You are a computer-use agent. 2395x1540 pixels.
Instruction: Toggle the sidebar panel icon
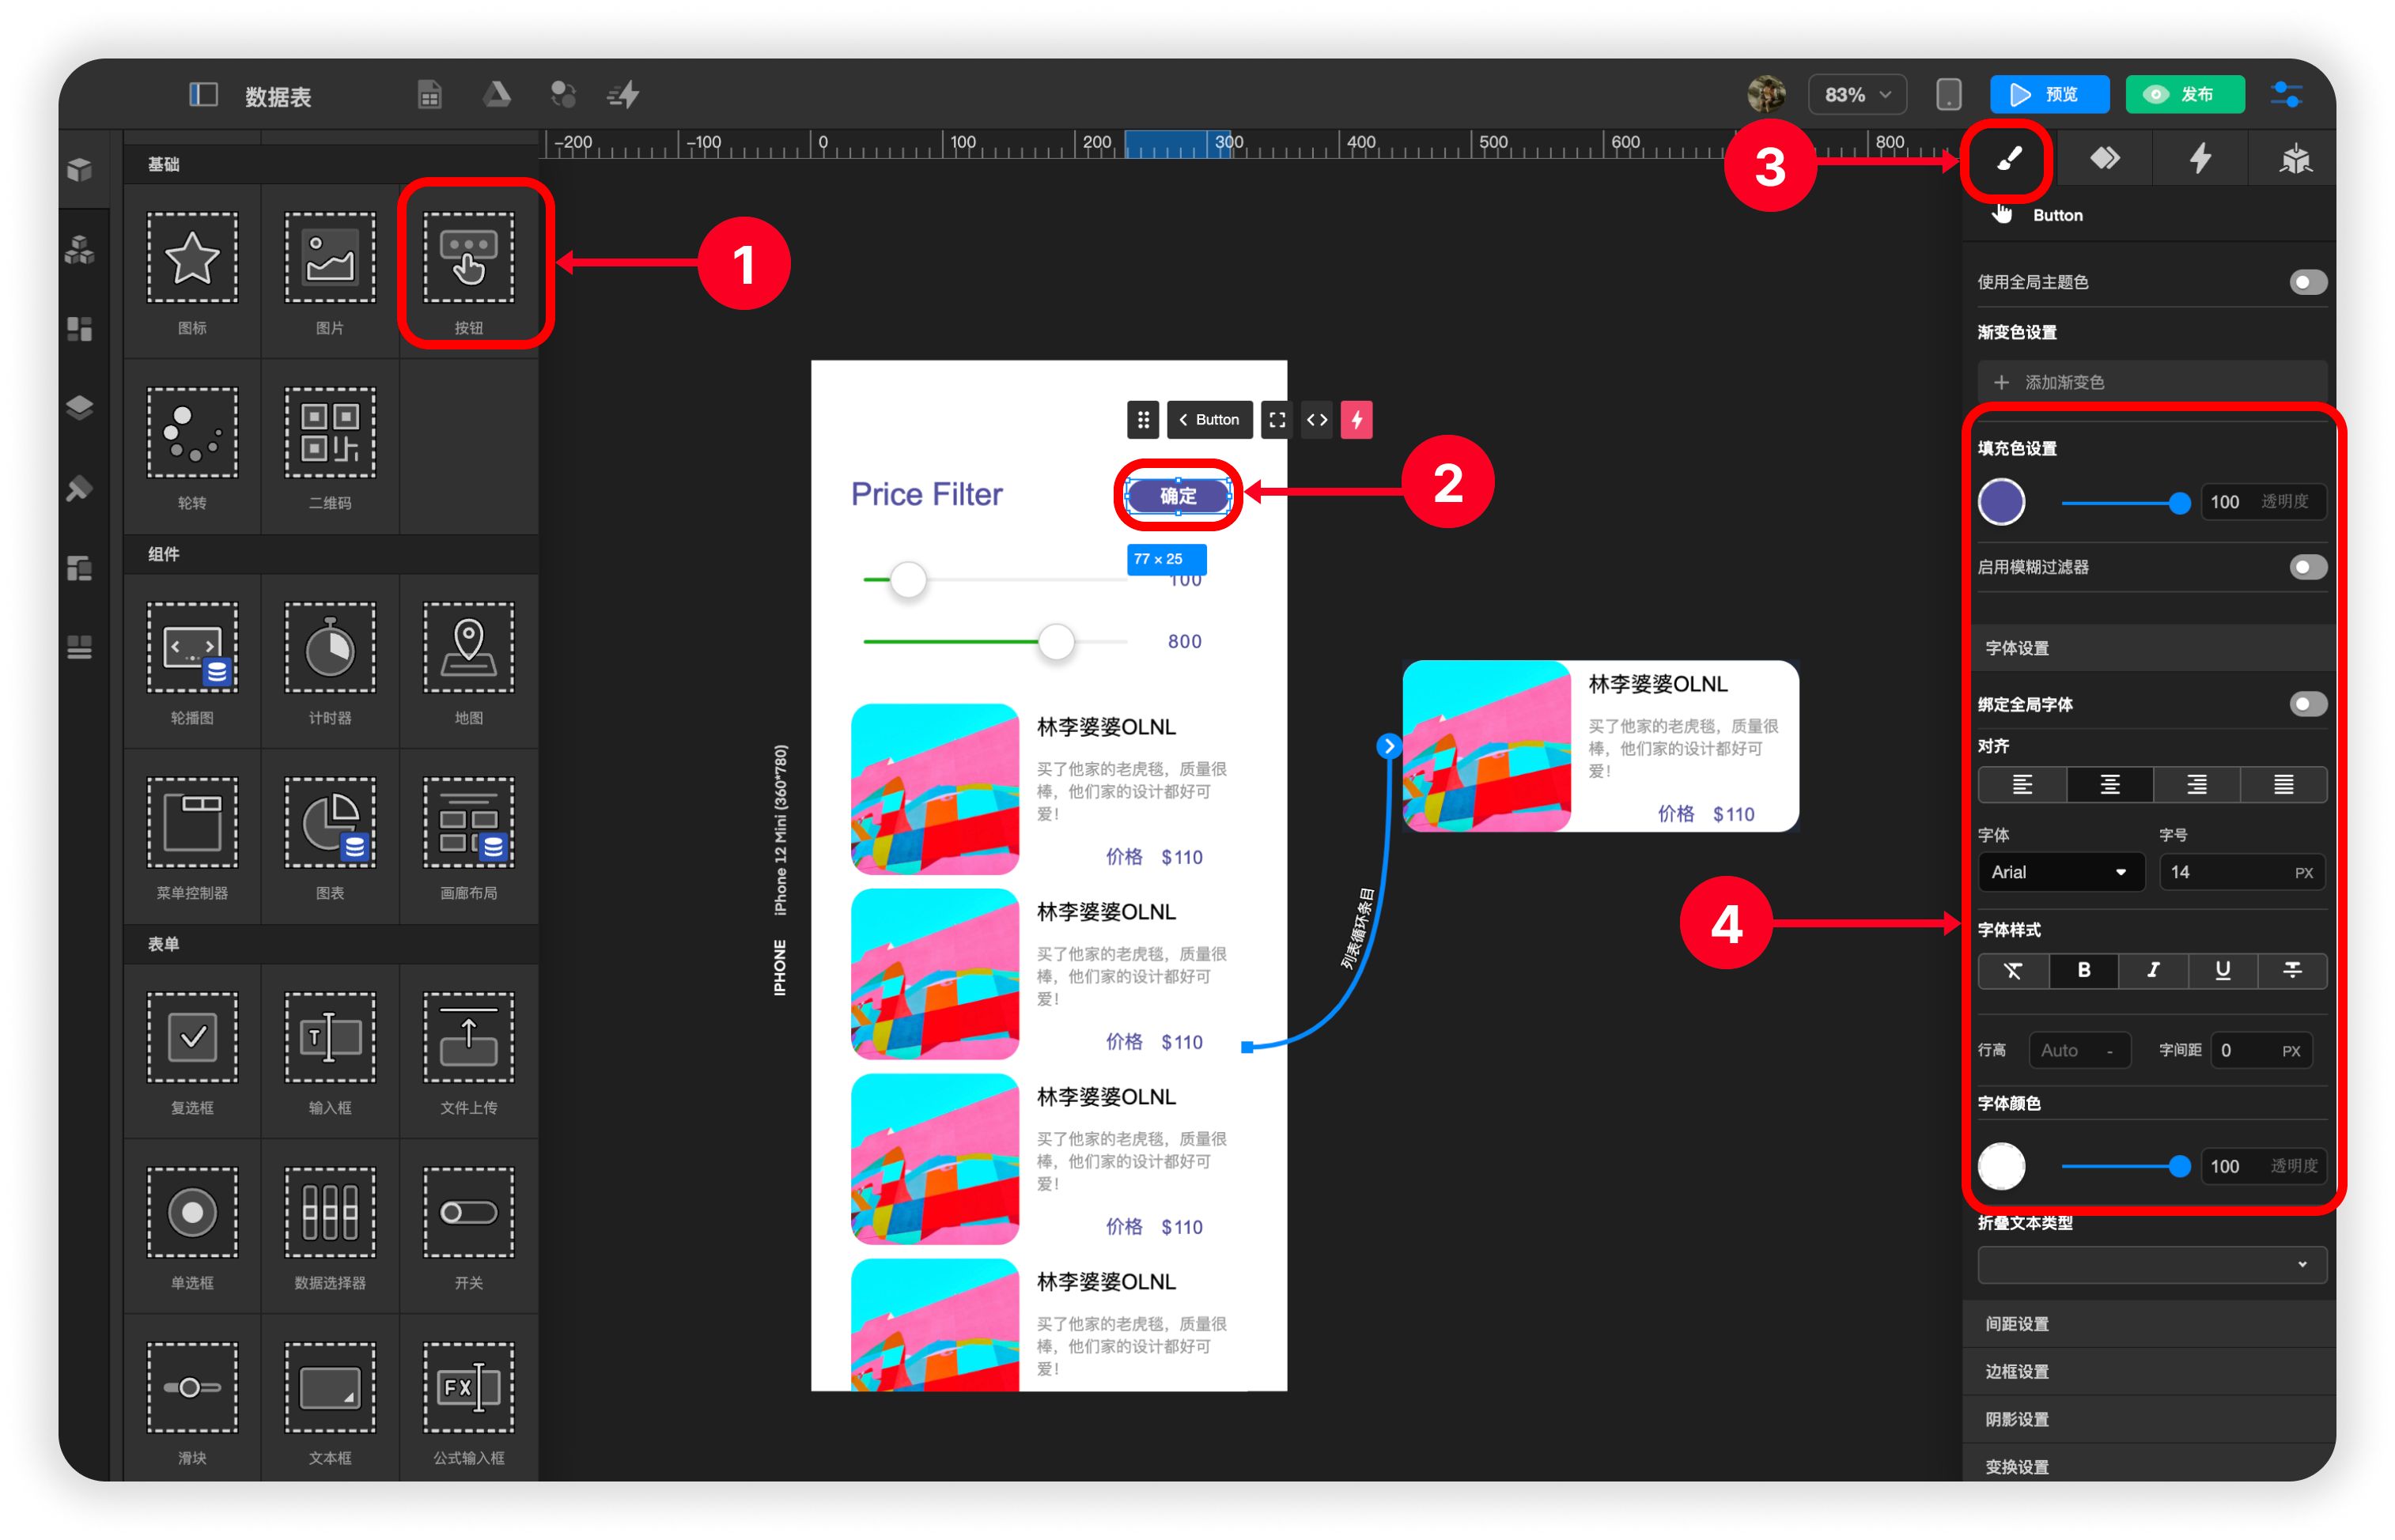[203, 95]
